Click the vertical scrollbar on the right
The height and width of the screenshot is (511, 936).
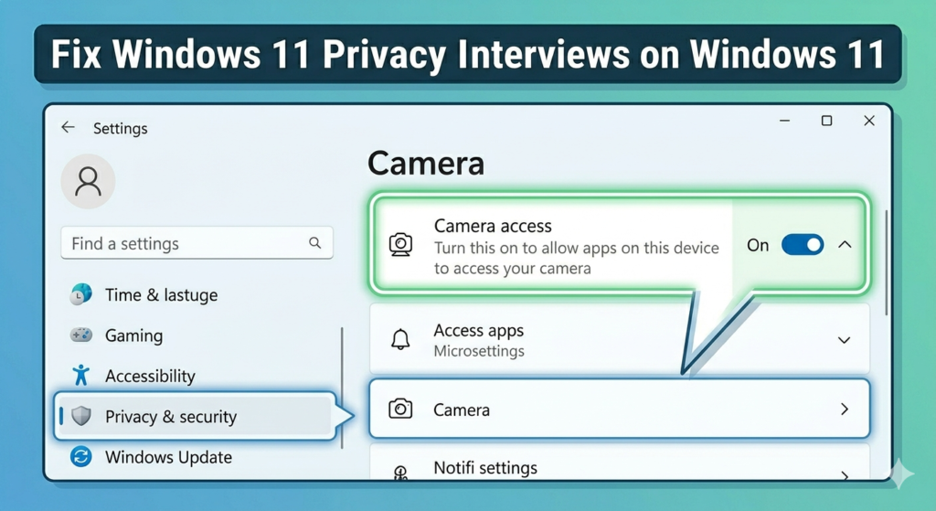point(887,262)
